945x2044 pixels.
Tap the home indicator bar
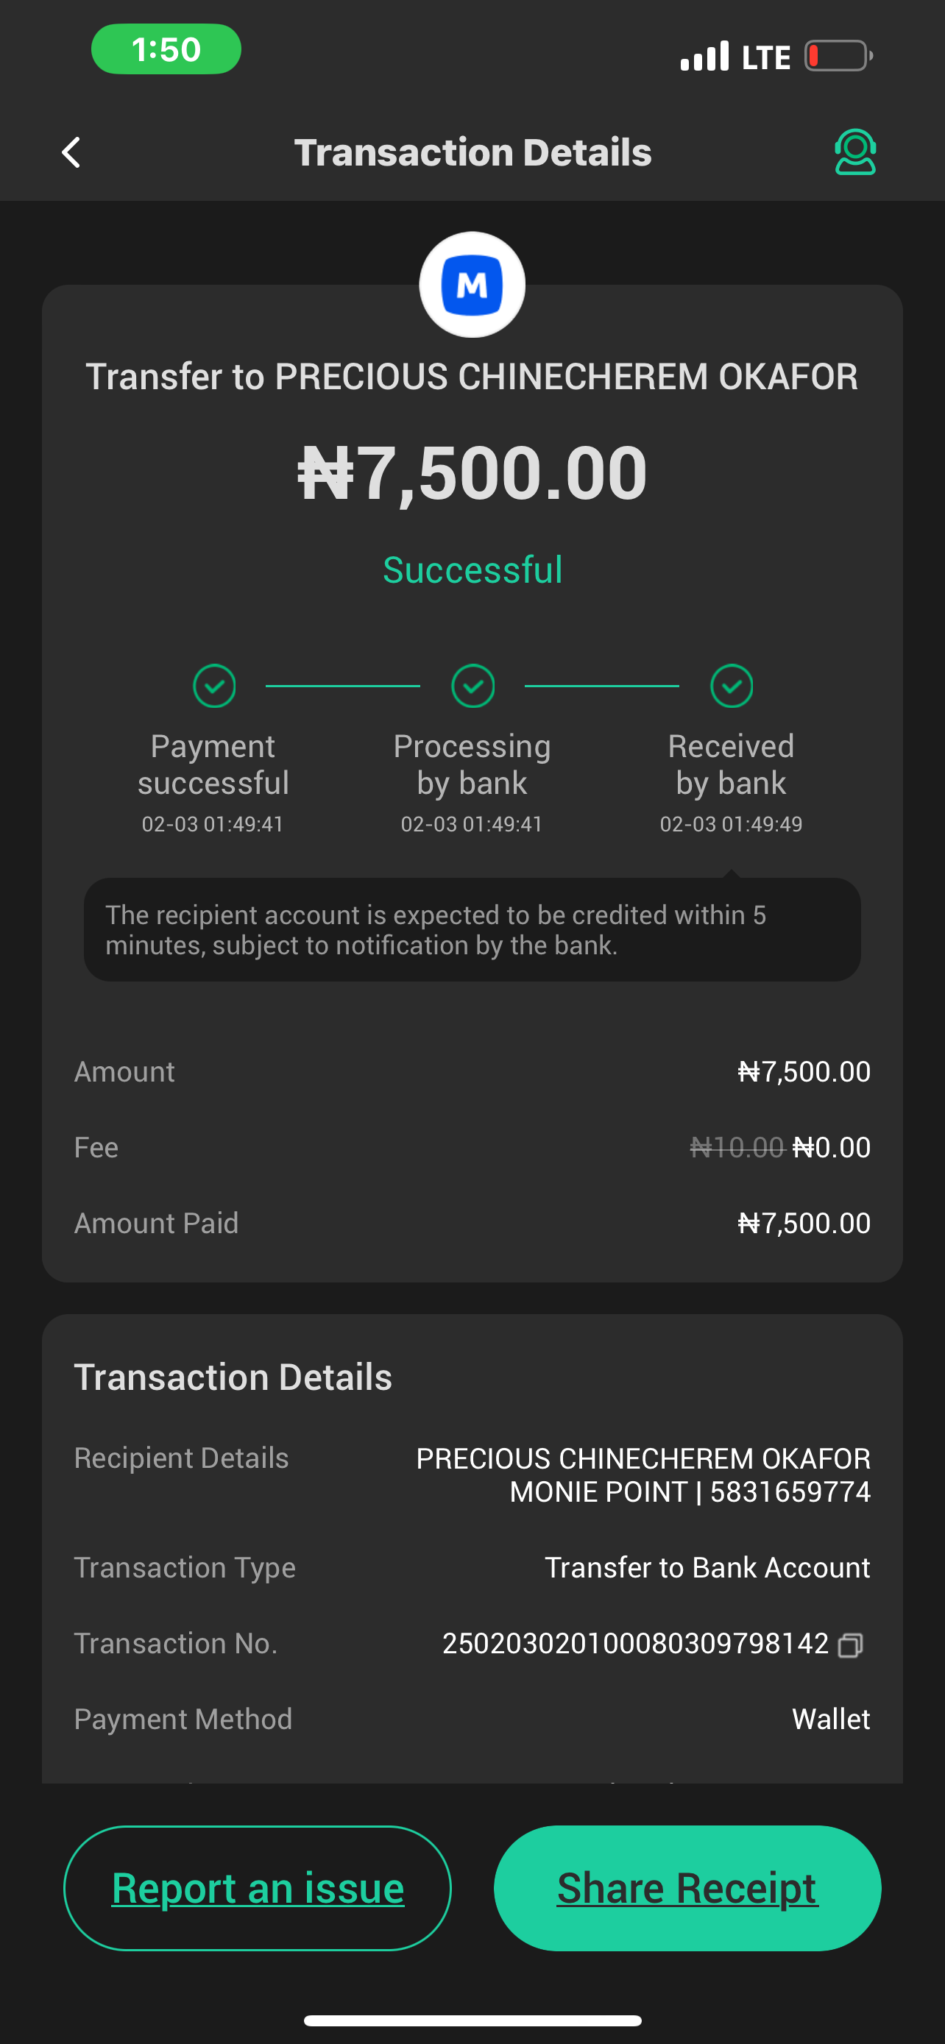tap(472, 2020)
